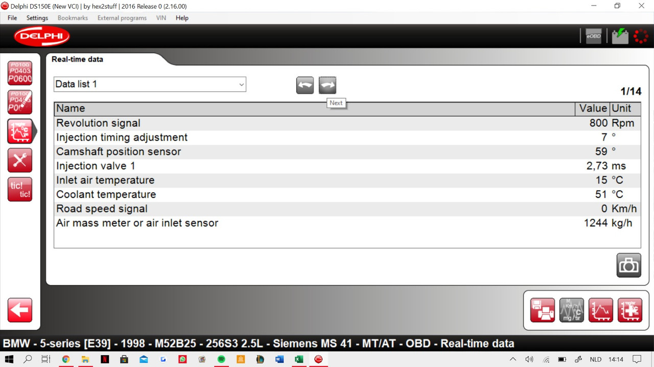
Task: Open the taskbar volume control
Action: (529, 359)
